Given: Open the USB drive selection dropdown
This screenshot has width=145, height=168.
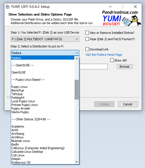Looking at the screenshot, I should 45,39.
